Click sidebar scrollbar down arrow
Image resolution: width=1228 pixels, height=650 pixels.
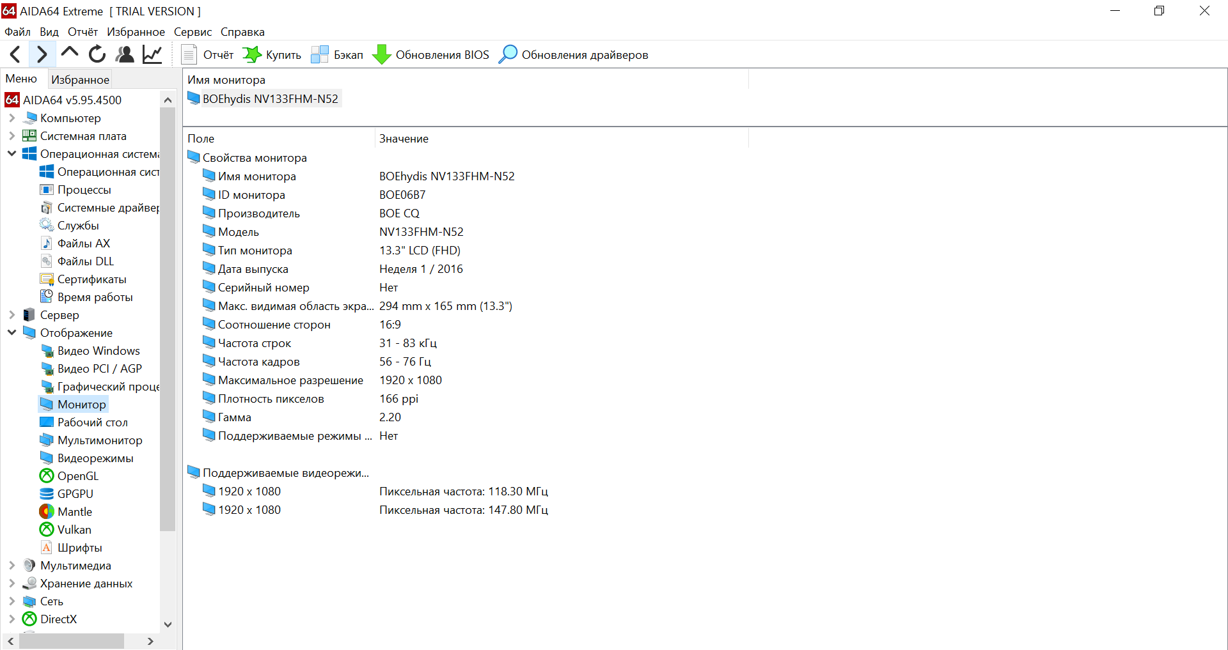(x=168, y=624)
